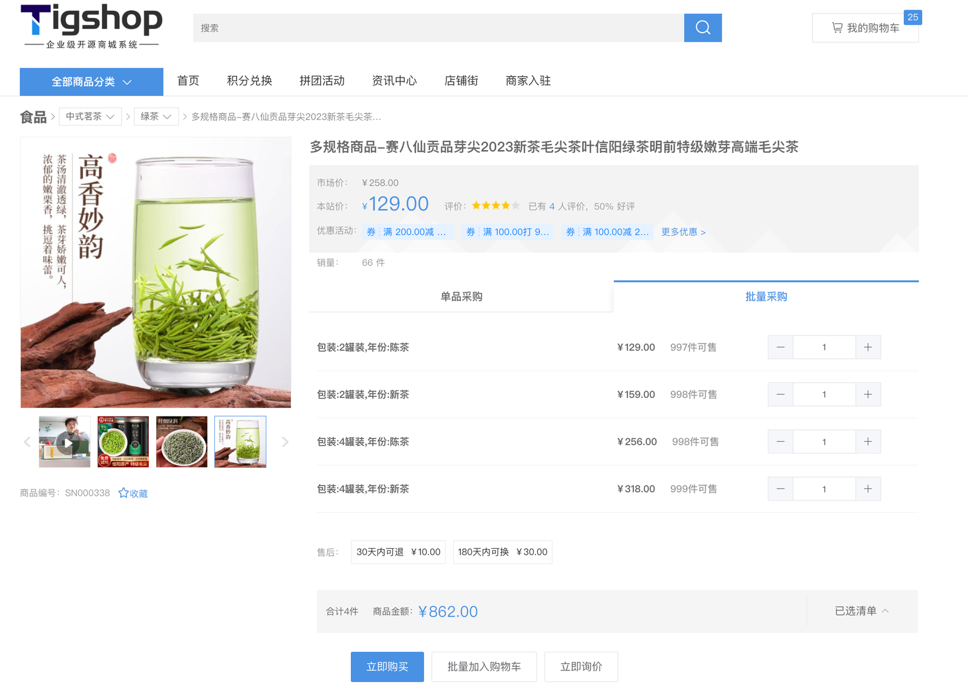The height and width of the screenshot is (691, 968).
Task: Switch to the 单品采购 tab
Action: point(461,297)
